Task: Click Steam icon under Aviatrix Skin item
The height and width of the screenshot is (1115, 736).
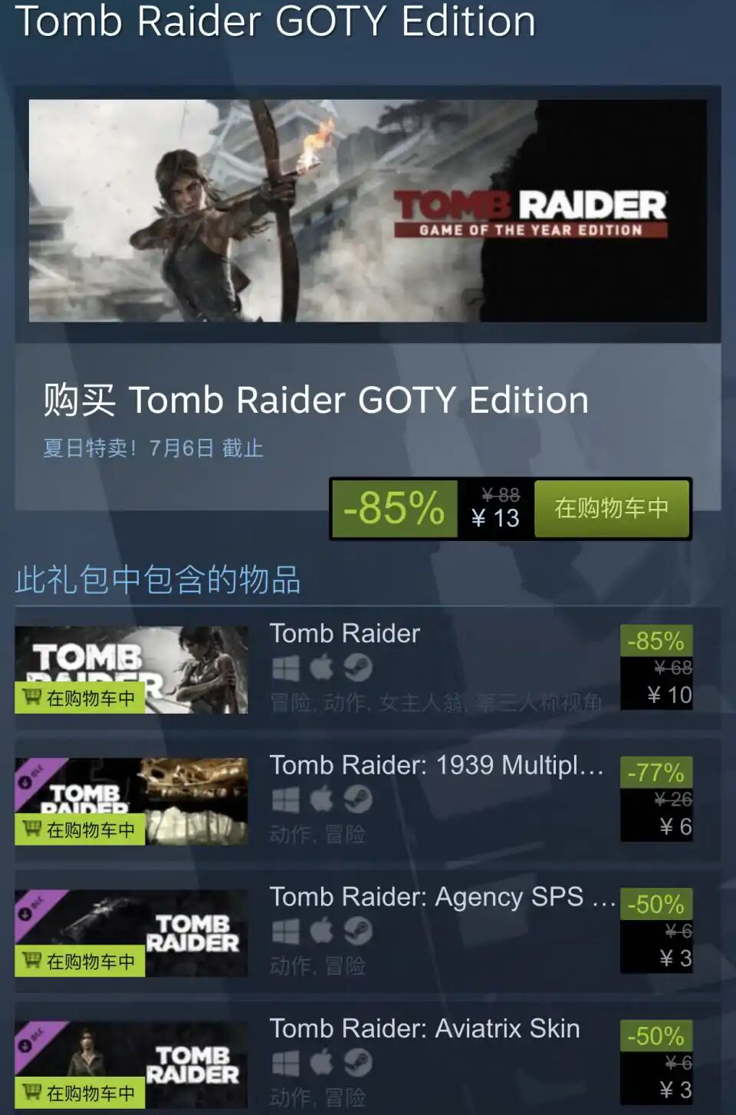Action: 357,1063
